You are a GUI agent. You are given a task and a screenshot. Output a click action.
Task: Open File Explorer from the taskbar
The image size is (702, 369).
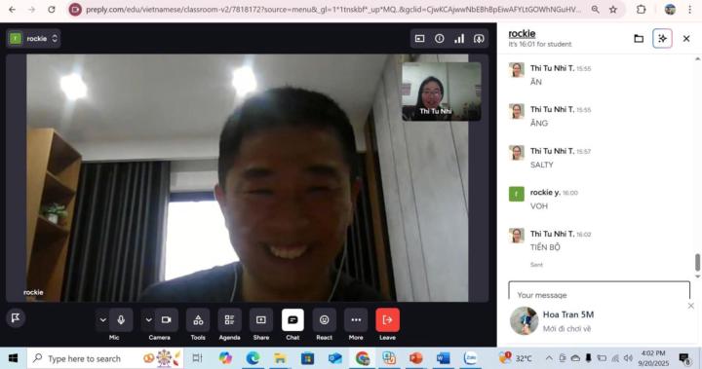pos(280,358)
